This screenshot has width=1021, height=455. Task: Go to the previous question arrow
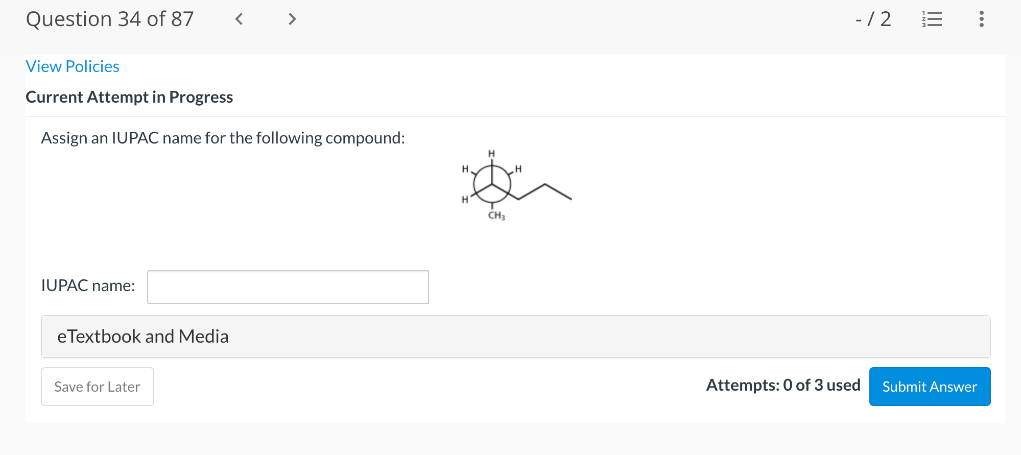point(239,19)
